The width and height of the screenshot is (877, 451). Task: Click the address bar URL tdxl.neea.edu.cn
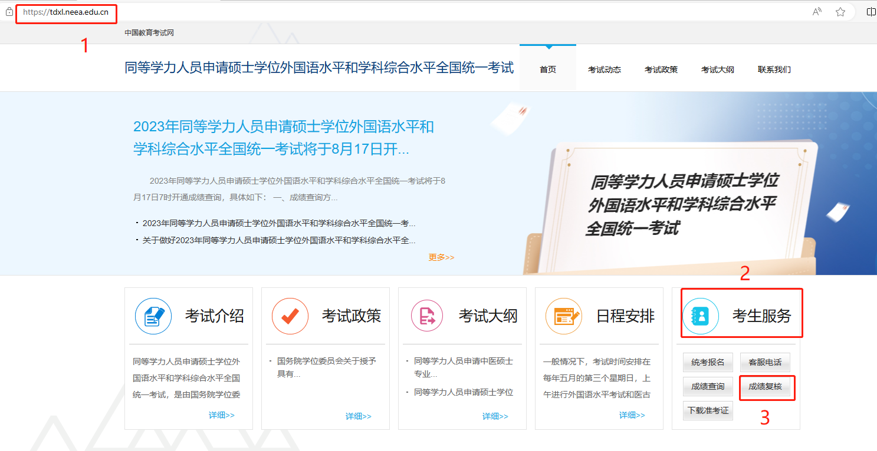pos(65,12)
